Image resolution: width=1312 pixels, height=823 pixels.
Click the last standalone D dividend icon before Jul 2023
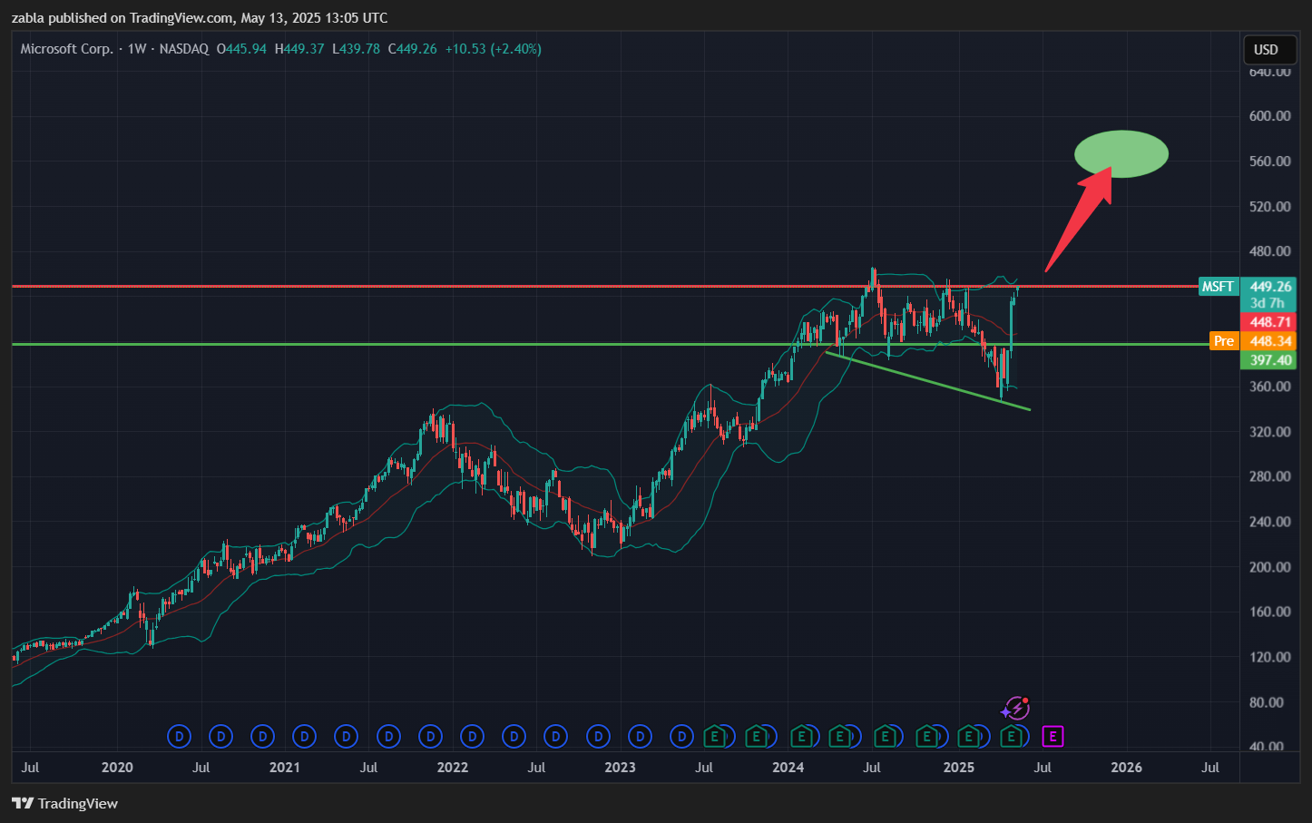681,736
